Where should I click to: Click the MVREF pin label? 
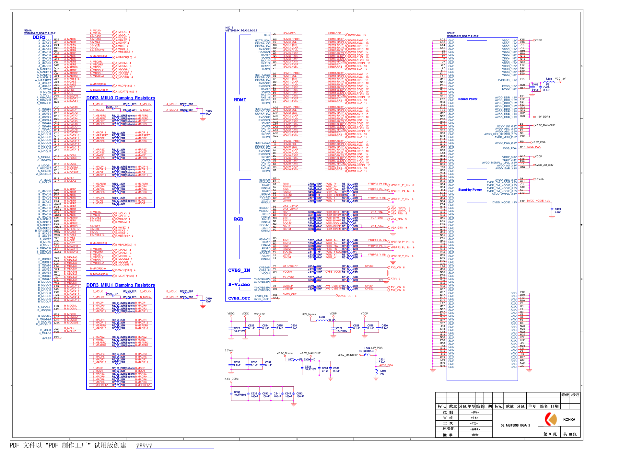pos(46,338)
